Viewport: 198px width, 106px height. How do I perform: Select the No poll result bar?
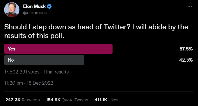[44, 60]
